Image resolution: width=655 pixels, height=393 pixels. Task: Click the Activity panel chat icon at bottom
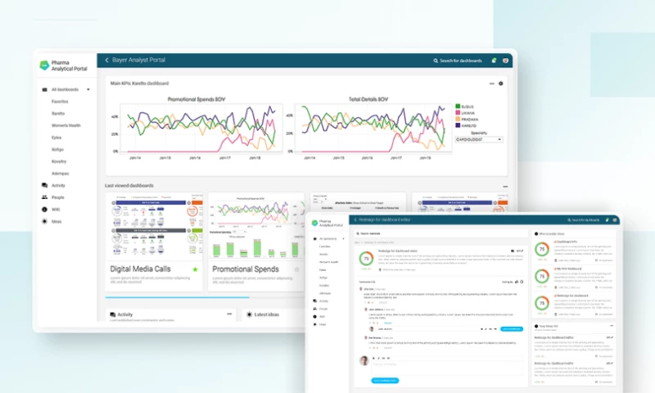[x=113, y=314]
